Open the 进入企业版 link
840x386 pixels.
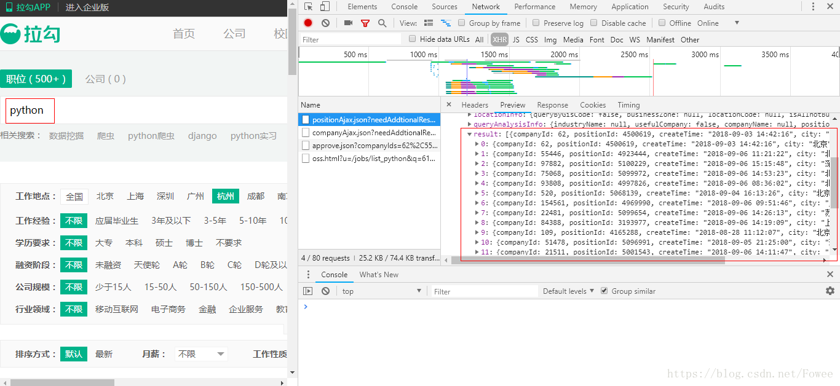coord(87,7)
